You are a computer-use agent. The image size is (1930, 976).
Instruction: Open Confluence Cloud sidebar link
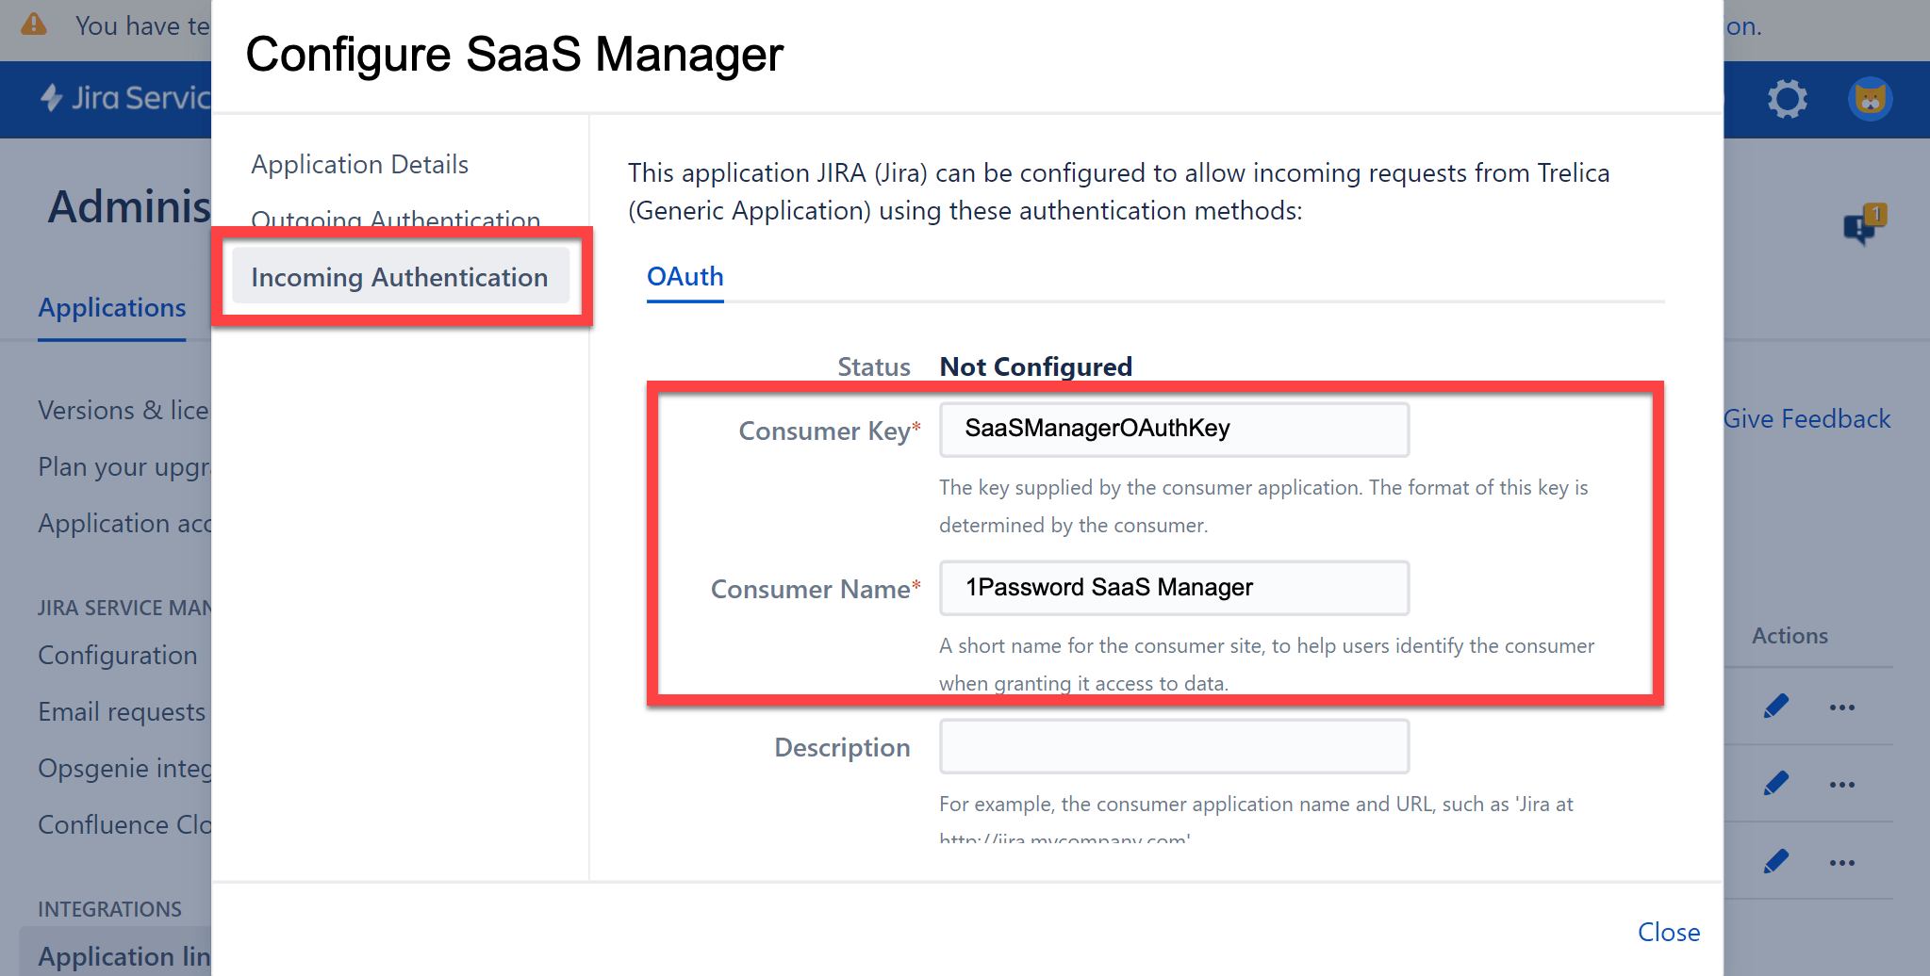point(124,825)
